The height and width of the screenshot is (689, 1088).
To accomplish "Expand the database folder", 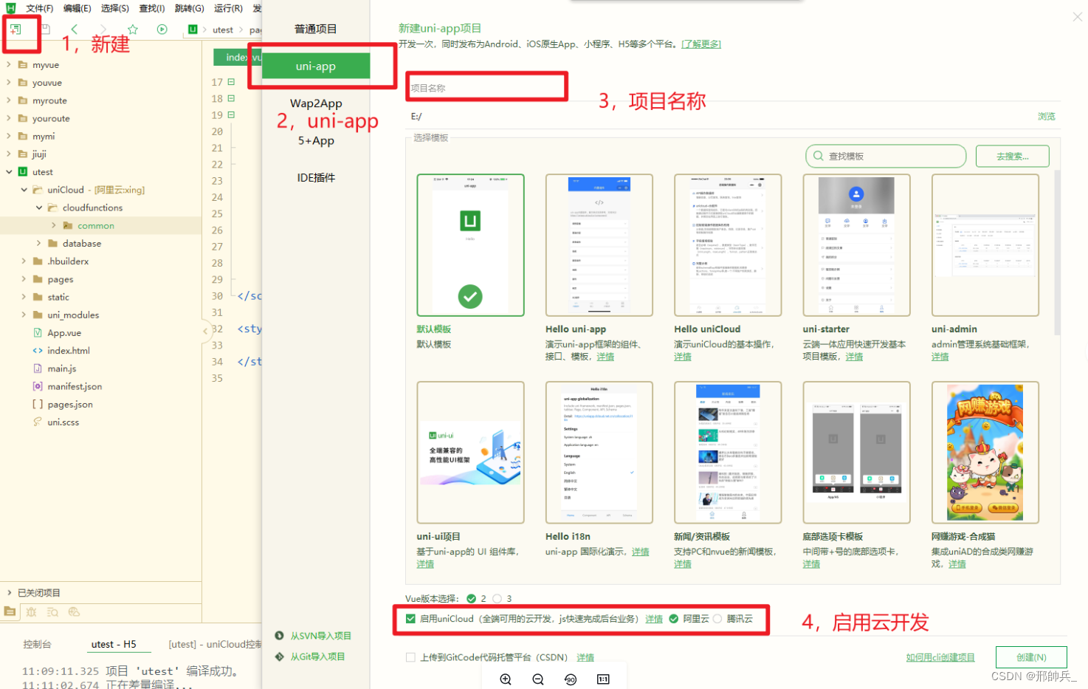I will (39, 243).
